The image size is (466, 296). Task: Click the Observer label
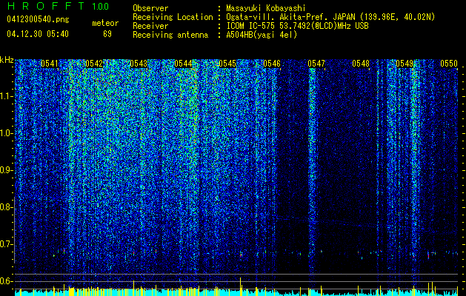point(150,9)
